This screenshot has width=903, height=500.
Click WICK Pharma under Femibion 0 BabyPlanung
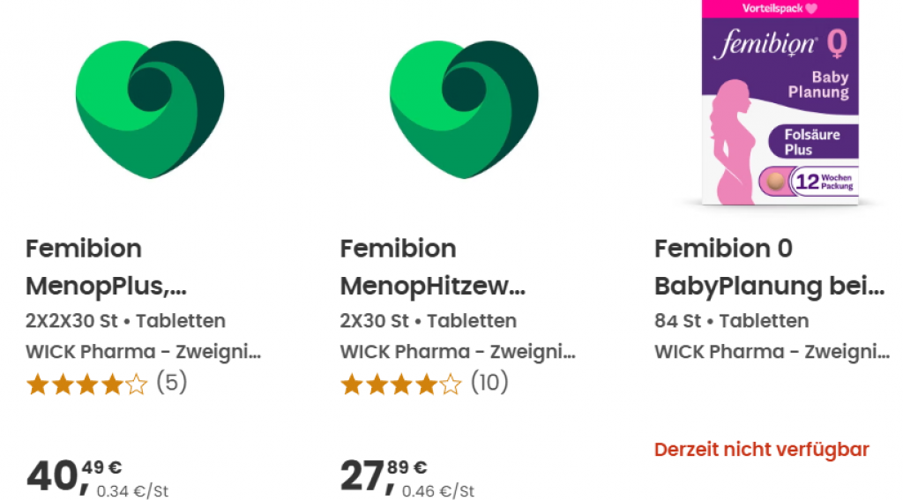[772, 352]
